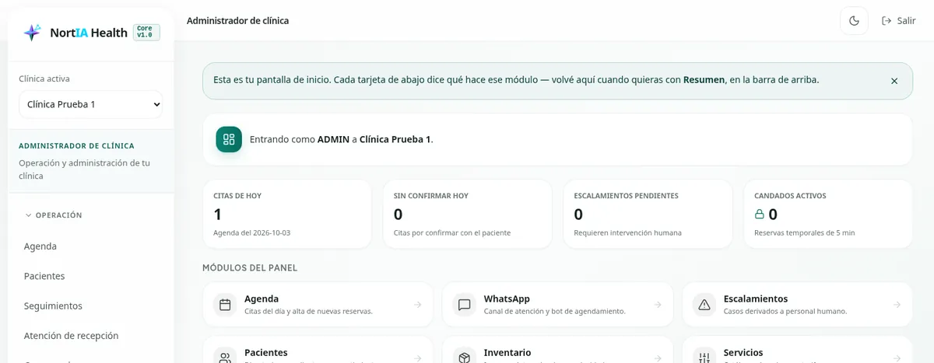Open the Clínica activa dropdown
The height and width of the screenshot is (363, 934).
91,104
